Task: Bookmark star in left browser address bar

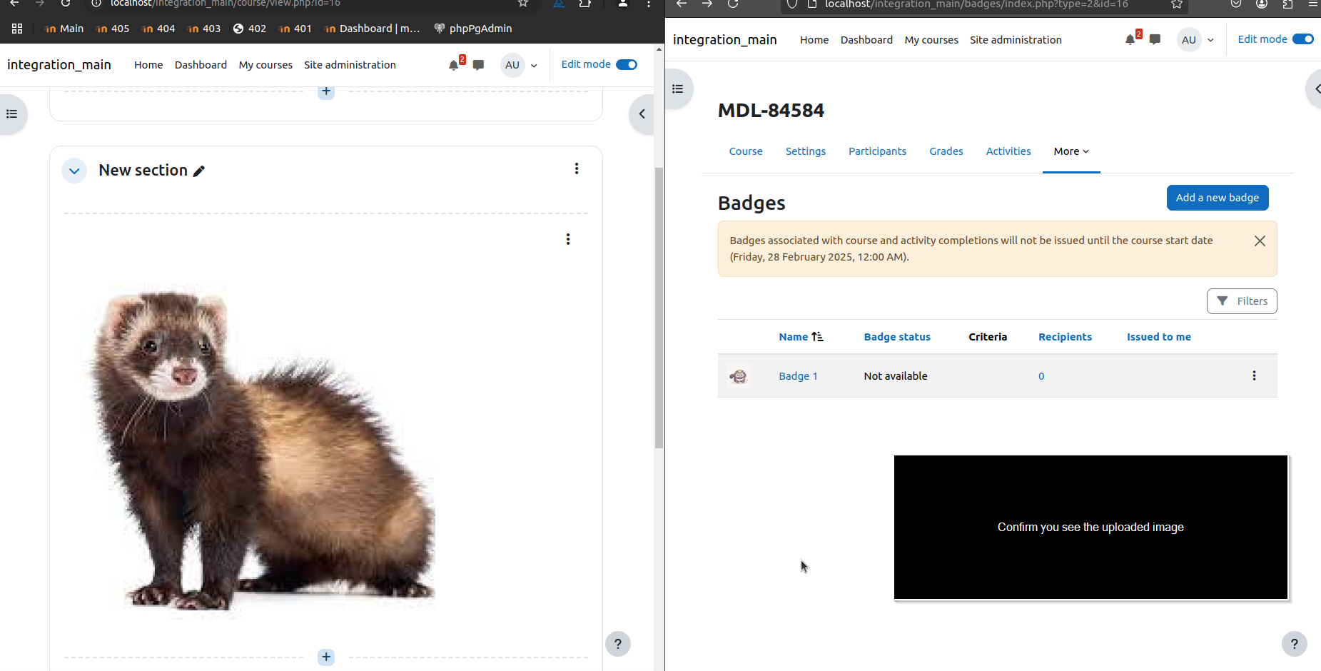Action: tap(523, 3)
